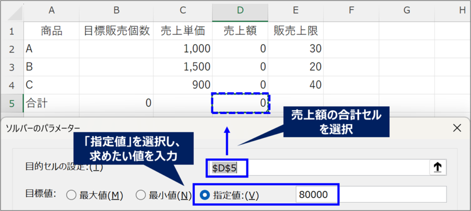Image resolution: width=471 pixels, height=211 pixels.
Task: Select column D header
Action: tap(240, 11)
